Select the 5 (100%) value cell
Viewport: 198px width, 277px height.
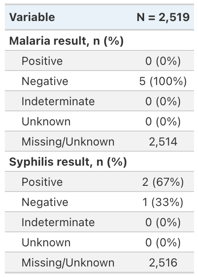point(163,81)
